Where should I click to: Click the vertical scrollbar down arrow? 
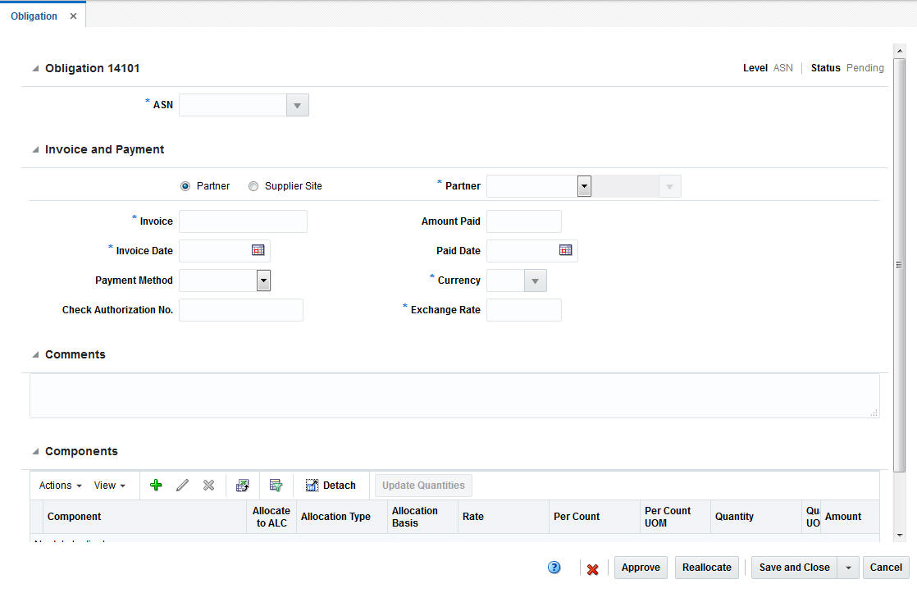point(900,535)
